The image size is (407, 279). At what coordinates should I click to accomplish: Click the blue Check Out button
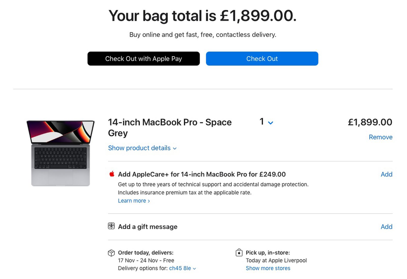[x=262, y=59]
